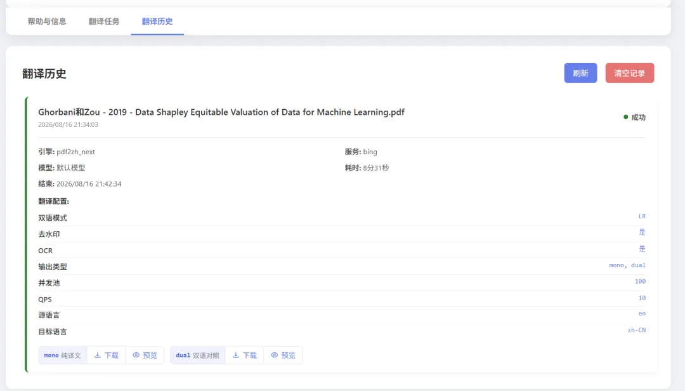The image size is (685, 391).
Task: Click the 引擎 pdf2zh_next entry
Action: [67, 152]
